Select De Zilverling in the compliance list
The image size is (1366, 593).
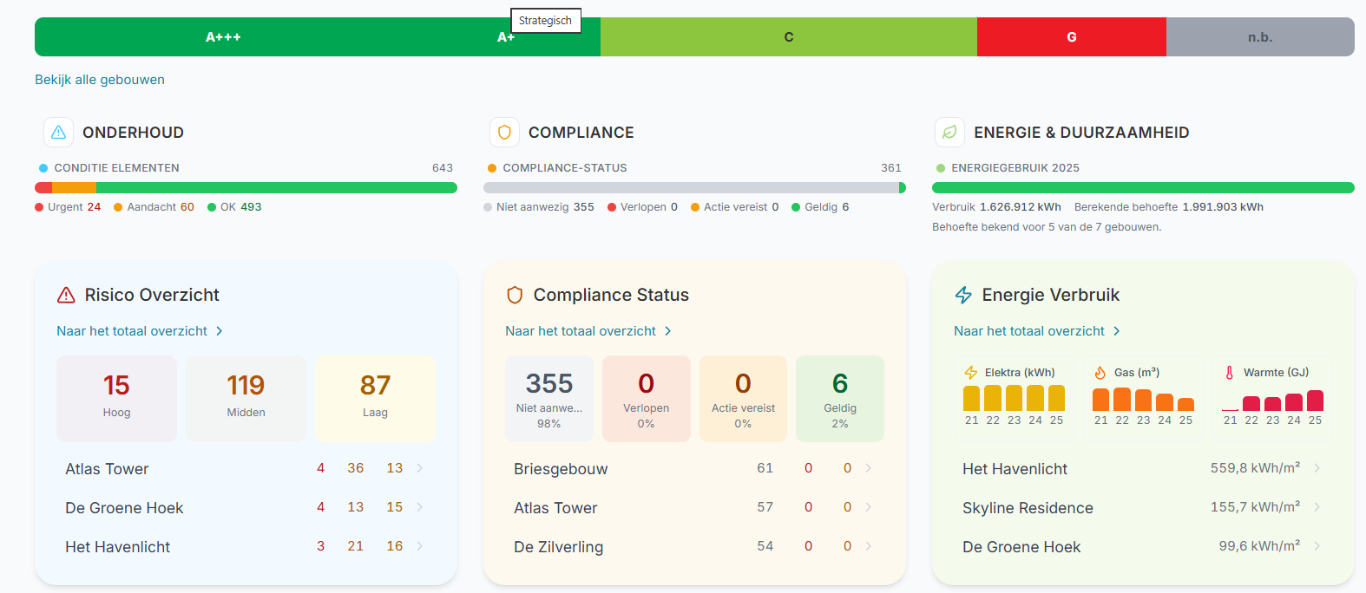pos(558,547)
